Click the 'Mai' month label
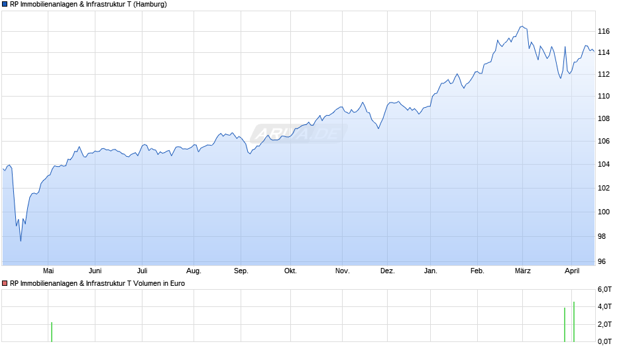Viewport: 623px width, 348px height. click(x=48, y=271)
